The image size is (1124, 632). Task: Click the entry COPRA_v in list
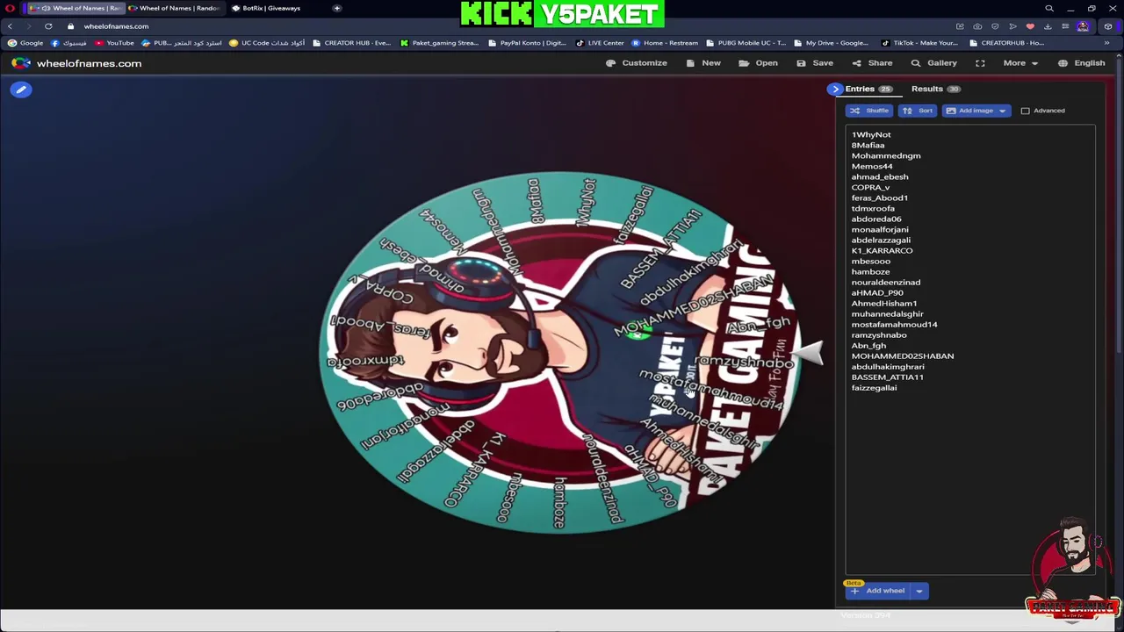coord(870,187)
